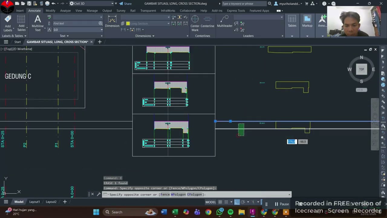This screenshot has width=387, height=218.
Task: Click the Linear dimension icon
Action: [x=123, y=30]
